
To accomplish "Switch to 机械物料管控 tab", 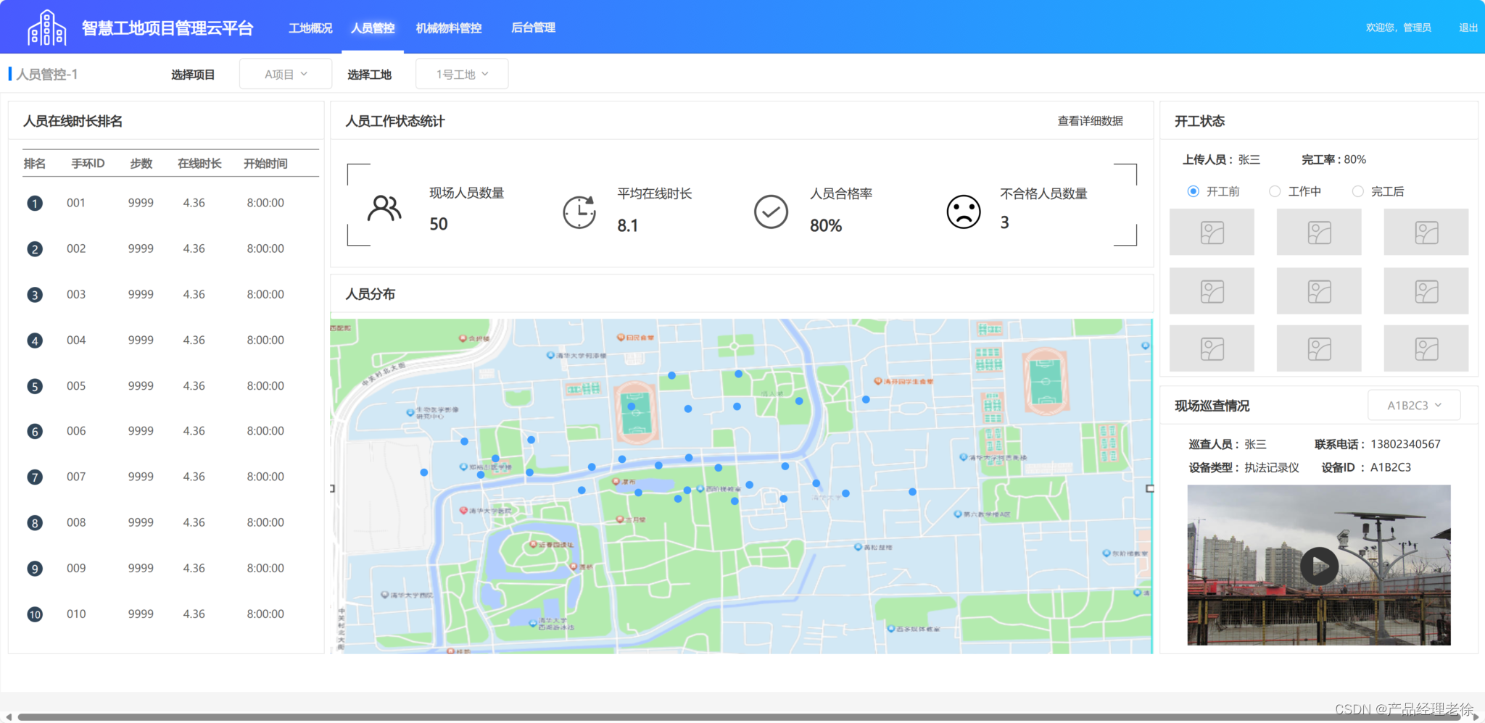I will coord(449,28).
